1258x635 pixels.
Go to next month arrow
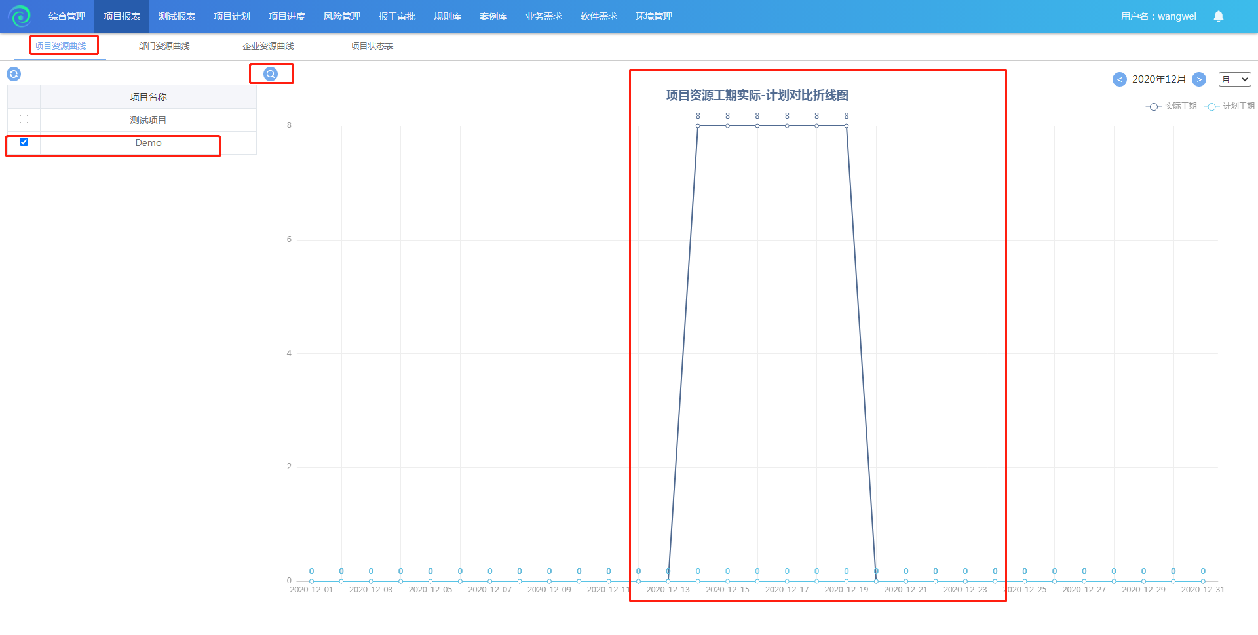(1198, 79)
